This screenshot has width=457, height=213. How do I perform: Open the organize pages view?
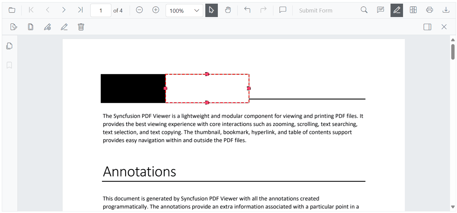pyautogui.click(x=413, y=10)
